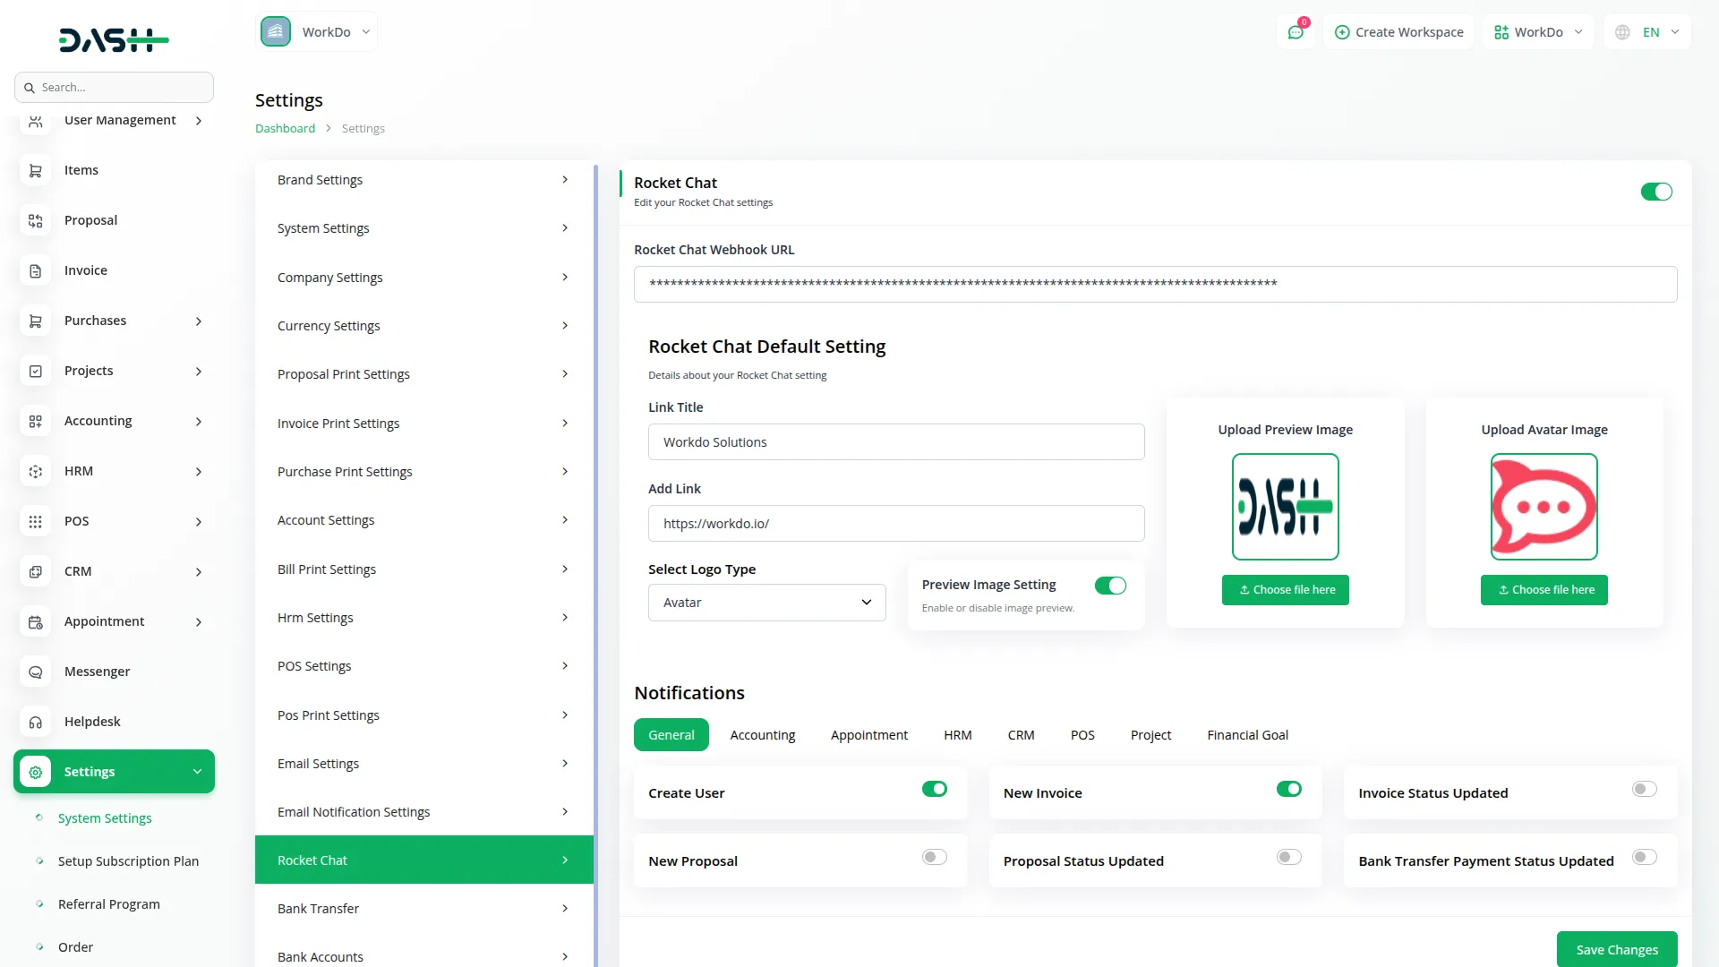Click the chat notification bell icon
Viewport: 1719px width, 967px height.
[1296, 31]
